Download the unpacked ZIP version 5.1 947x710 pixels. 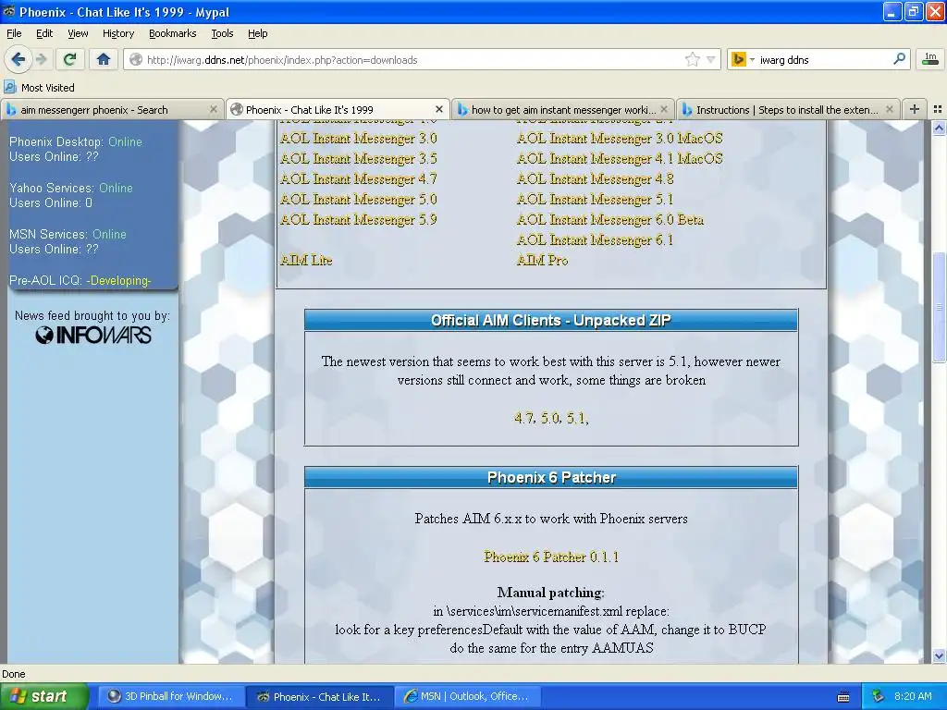(577, 418)
